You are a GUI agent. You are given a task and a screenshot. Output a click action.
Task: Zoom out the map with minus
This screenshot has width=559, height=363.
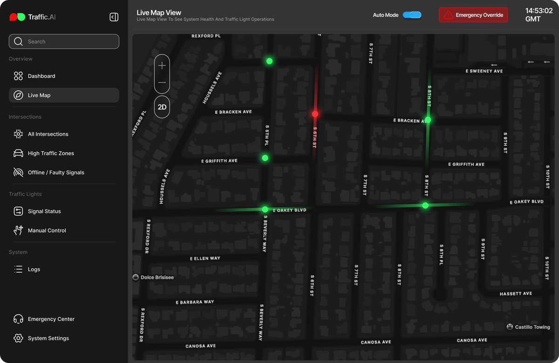[x=162, y=83]
